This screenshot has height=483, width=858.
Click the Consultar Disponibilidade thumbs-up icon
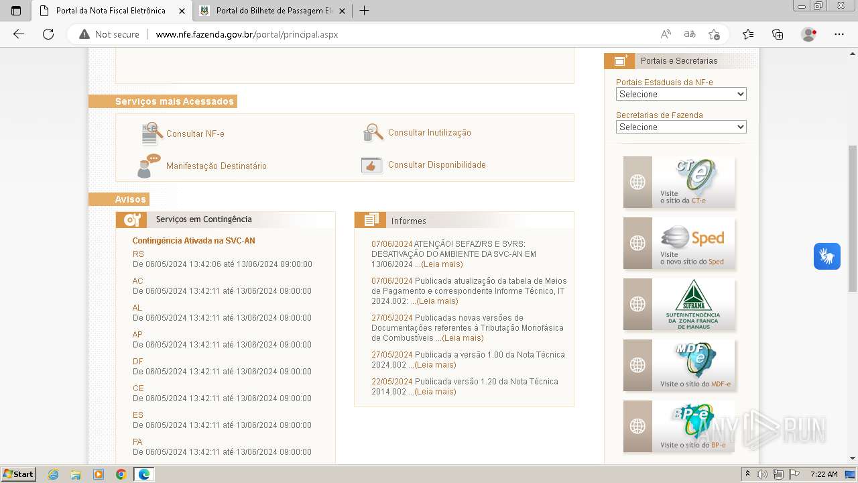(x=371, y=165)
